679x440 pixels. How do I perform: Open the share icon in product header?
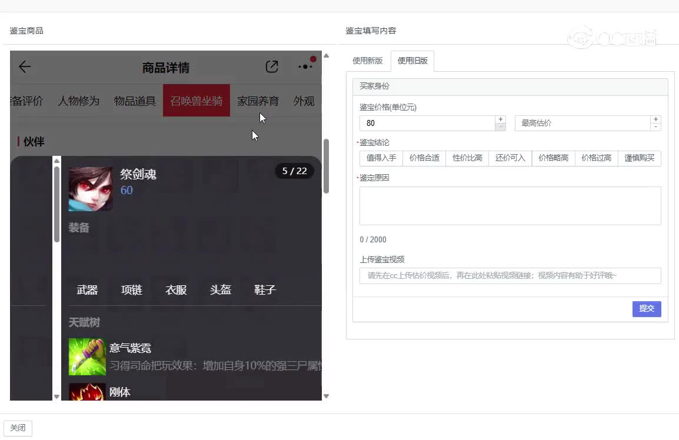[x=271, y=66]
